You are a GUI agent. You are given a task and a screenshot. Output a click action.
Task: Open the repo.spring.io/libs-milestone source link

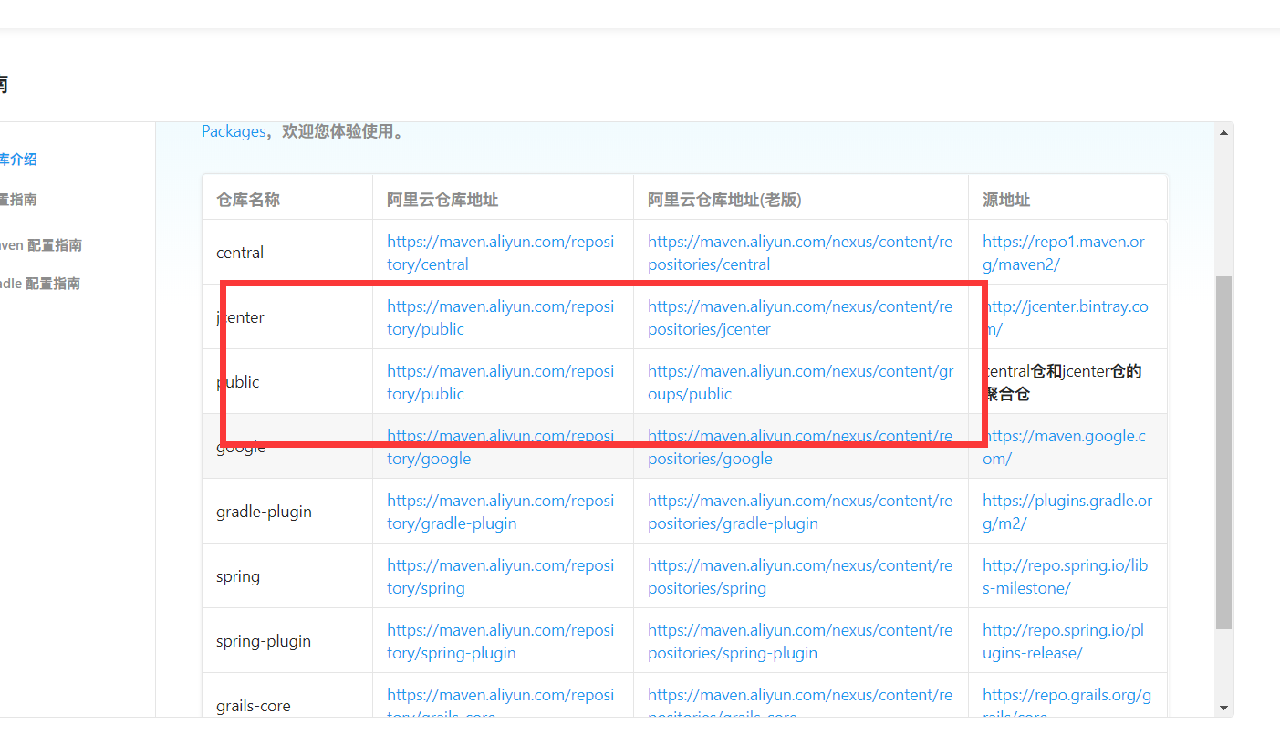(x=1065, y=576)
